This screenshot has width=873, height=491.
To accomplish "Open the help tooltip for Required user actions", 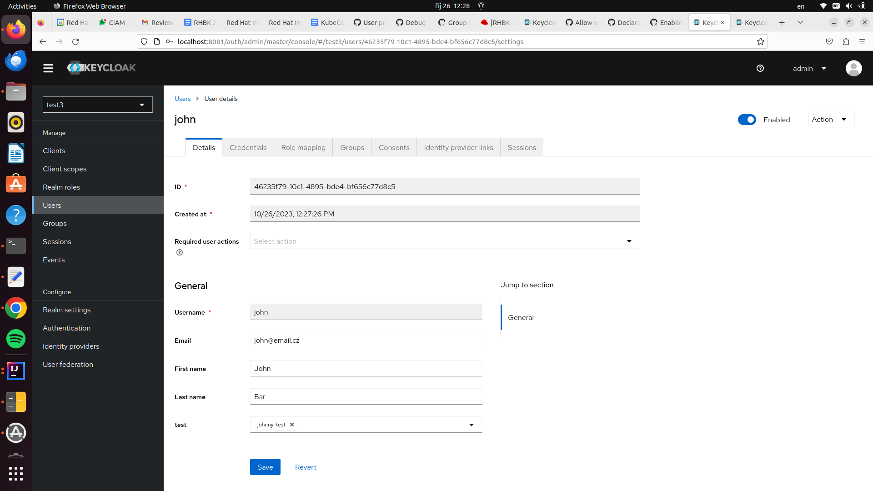I will pyautogui.click(x=179, y=252).
